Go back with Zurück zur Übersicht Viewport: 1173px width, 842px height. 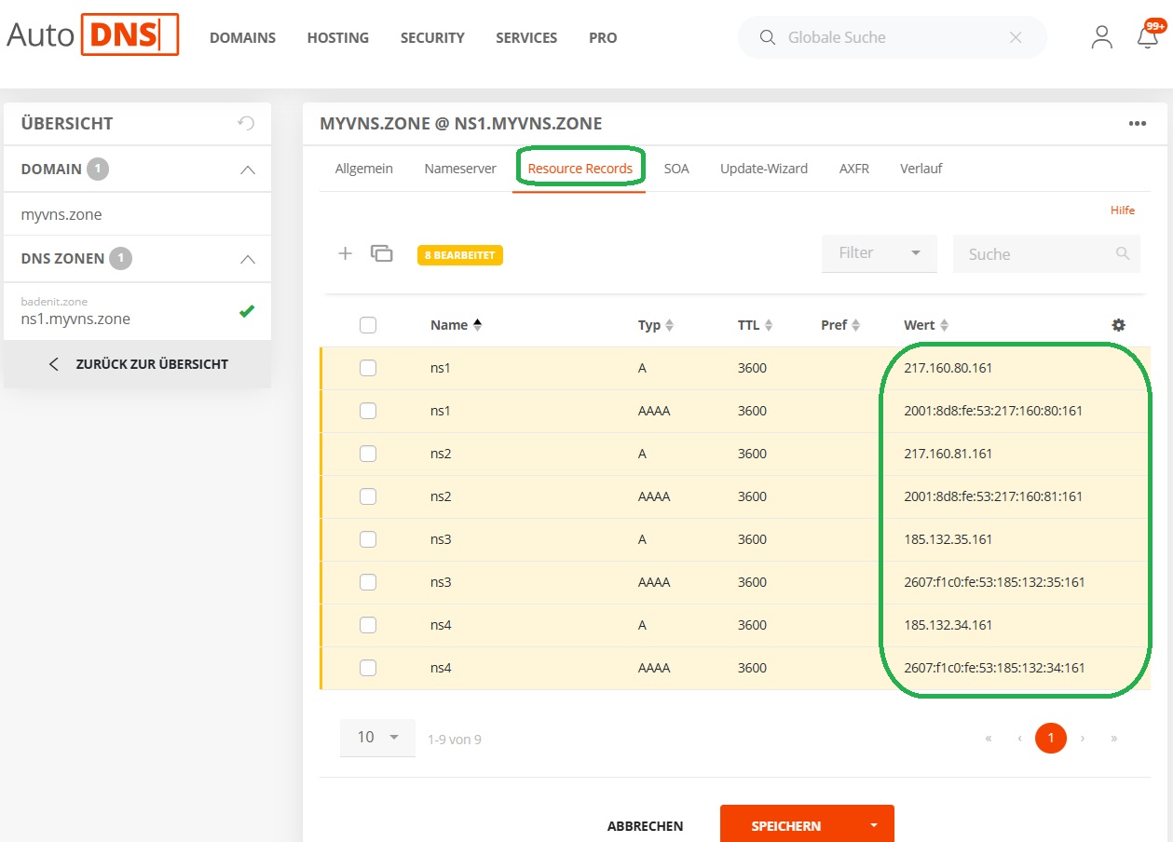coord(138,364)
